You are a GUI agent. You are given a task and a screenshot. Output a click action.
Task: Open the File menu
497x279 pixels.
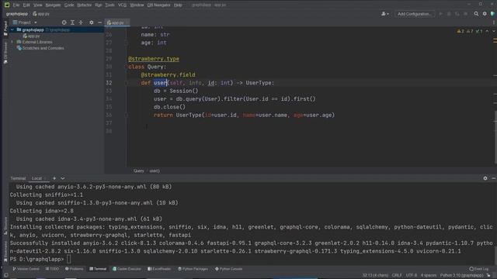tap(16, 5)
